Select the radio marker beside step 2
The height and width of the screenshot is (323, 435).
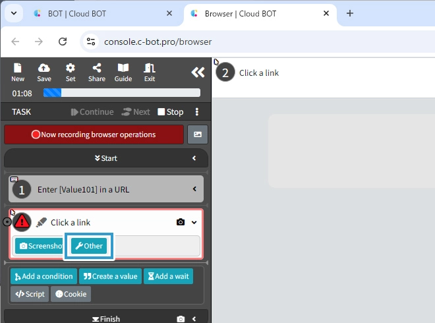click(x=7, y=222)
